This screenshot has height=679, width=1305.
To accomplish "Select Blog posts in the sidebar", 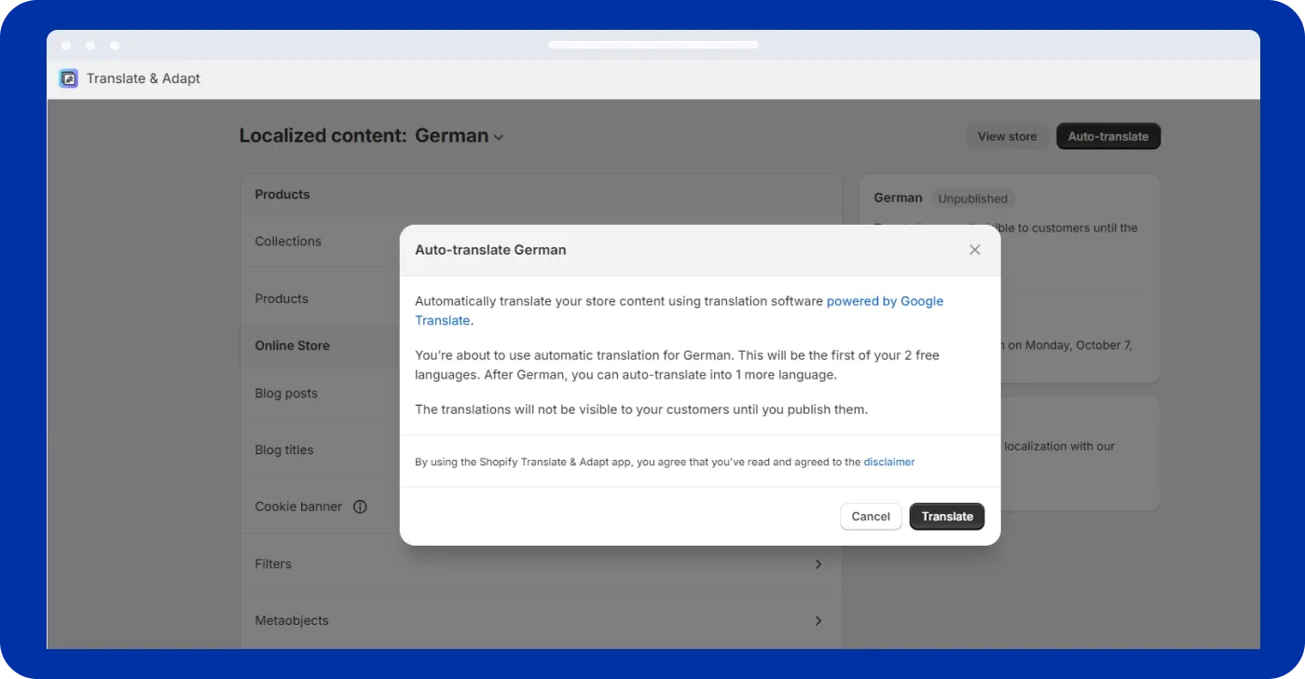I will pyautogui.click(x=286, y=393).
